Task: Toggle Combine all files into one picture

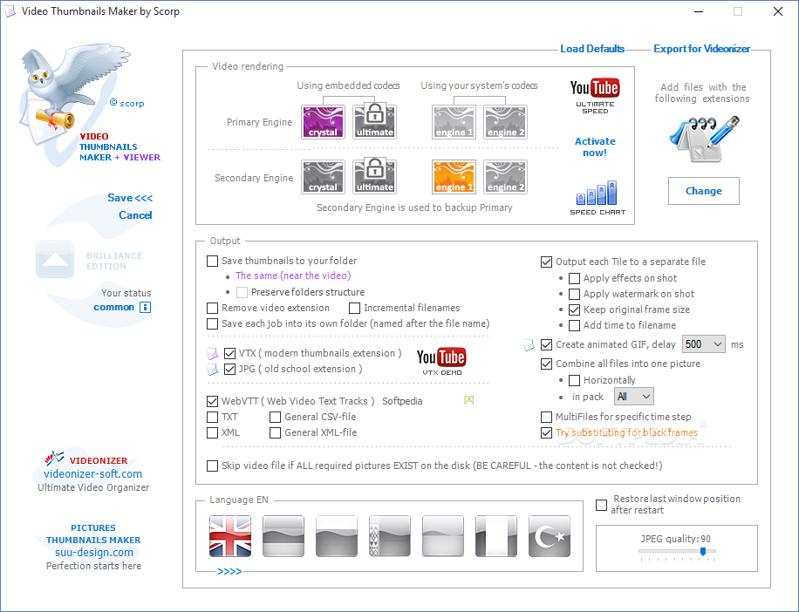Action: pos(546,364)
